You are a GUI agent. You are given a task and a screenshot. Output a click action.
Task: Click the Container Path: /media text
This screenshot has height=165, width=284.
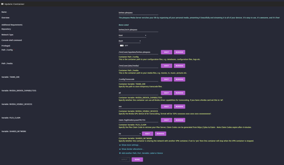tap(128, 70)
